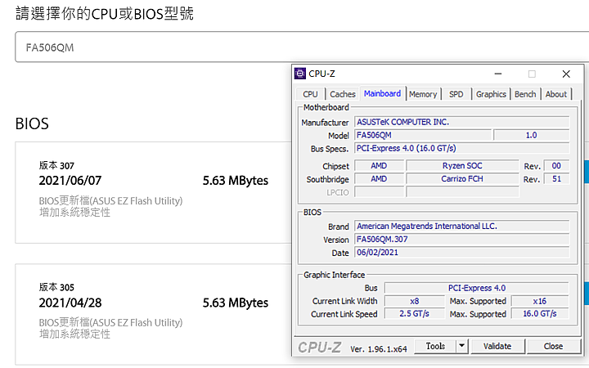
Task: Switch to the CPU tab
Action: point(310,94)
